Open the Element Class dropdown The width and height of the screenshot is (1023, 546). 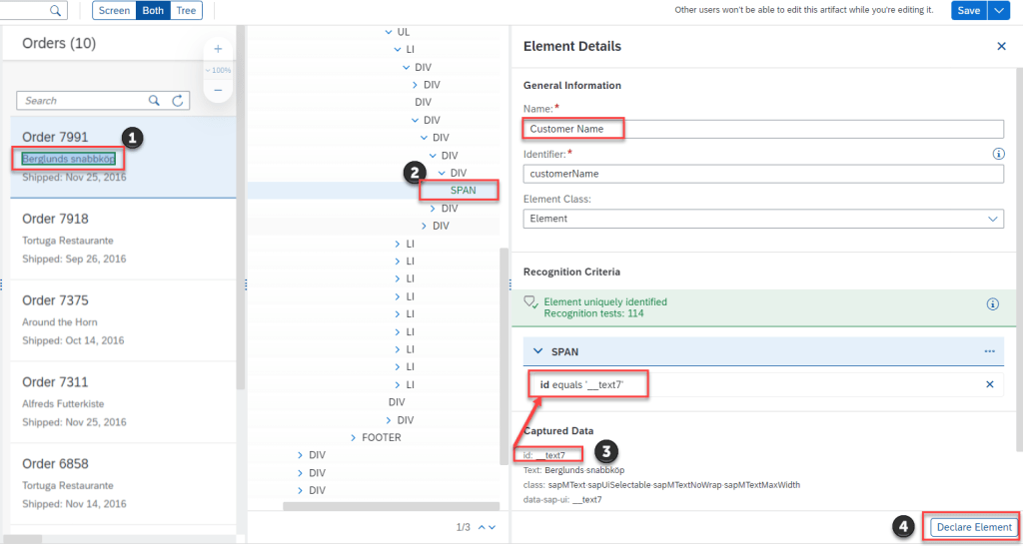[763, 219]
